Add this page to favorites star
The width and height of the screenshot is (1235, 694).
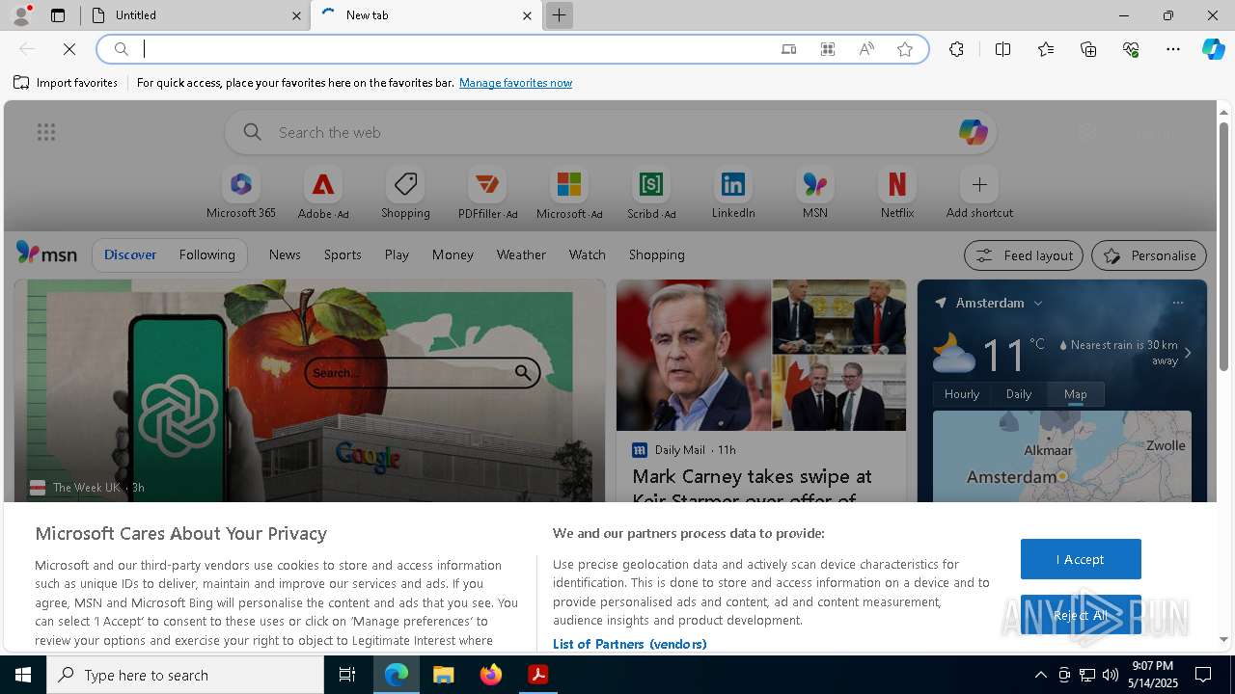click(x=905, y=49)
